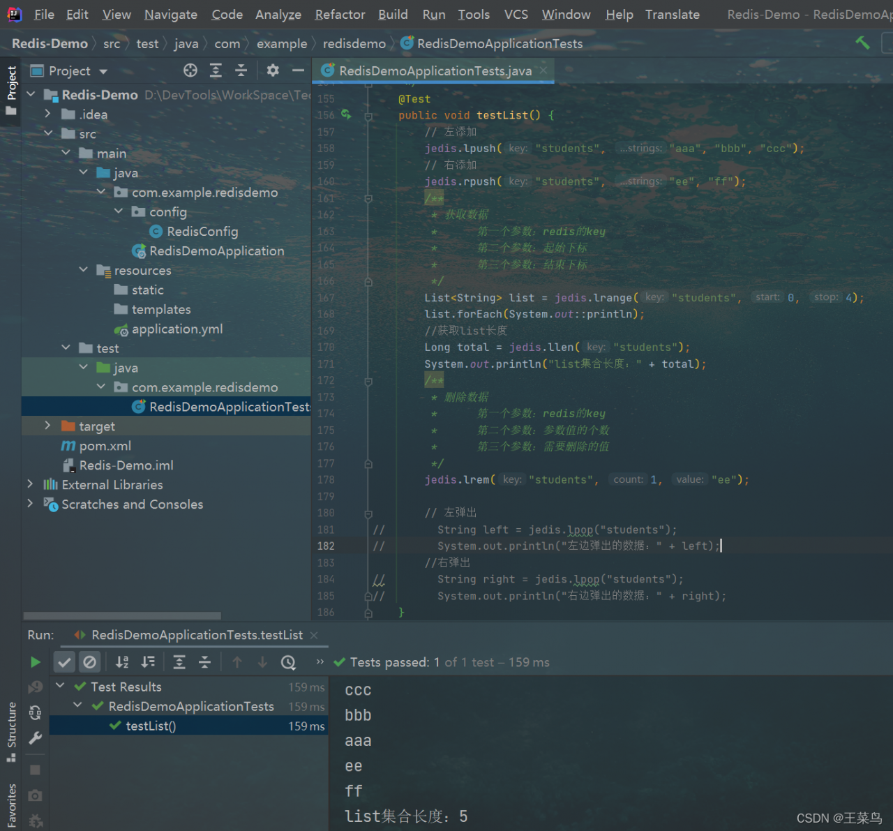Open the Project side tool tab

11,91
